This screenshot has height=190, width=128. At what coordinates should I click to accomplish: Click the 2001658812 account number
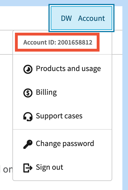click(75, 42)
